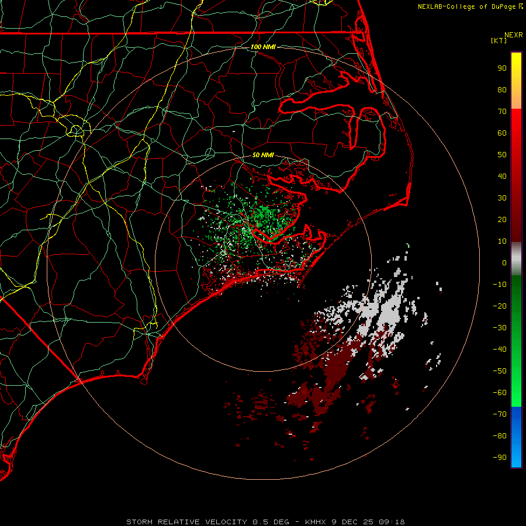Click the 50 NMI range ring label
526x526 pixels.
263,155
